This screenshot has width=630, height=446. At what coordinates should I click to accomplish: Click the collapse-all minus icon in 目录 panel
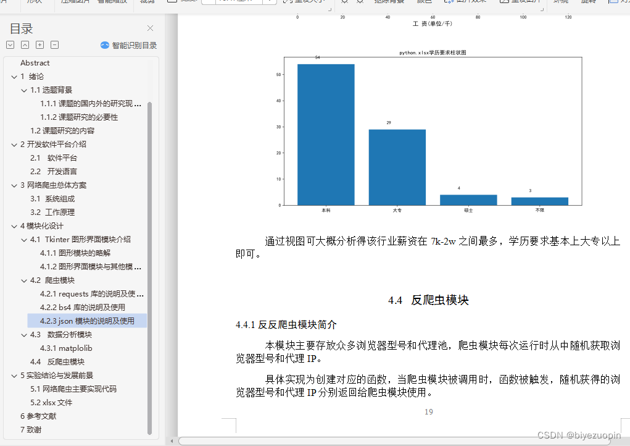click(x=54, y=44)
